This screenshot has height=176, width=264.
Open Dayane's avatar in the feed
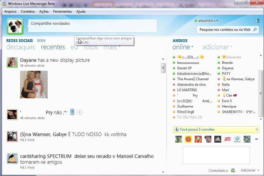[x=12, y=62]
